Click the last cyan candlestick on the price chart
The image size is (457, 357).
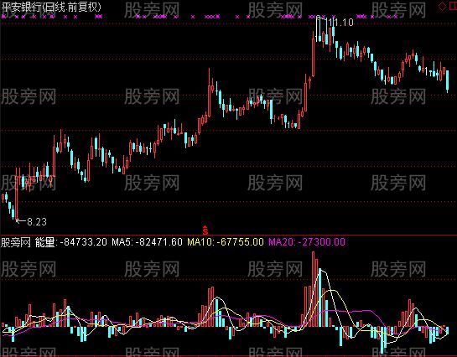tap(448, 81)
